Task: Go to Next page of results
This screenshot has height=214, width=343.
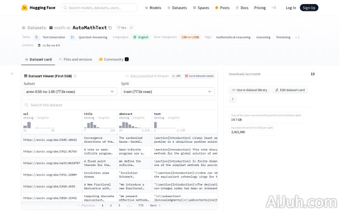Action: click(x=155, y=205)
